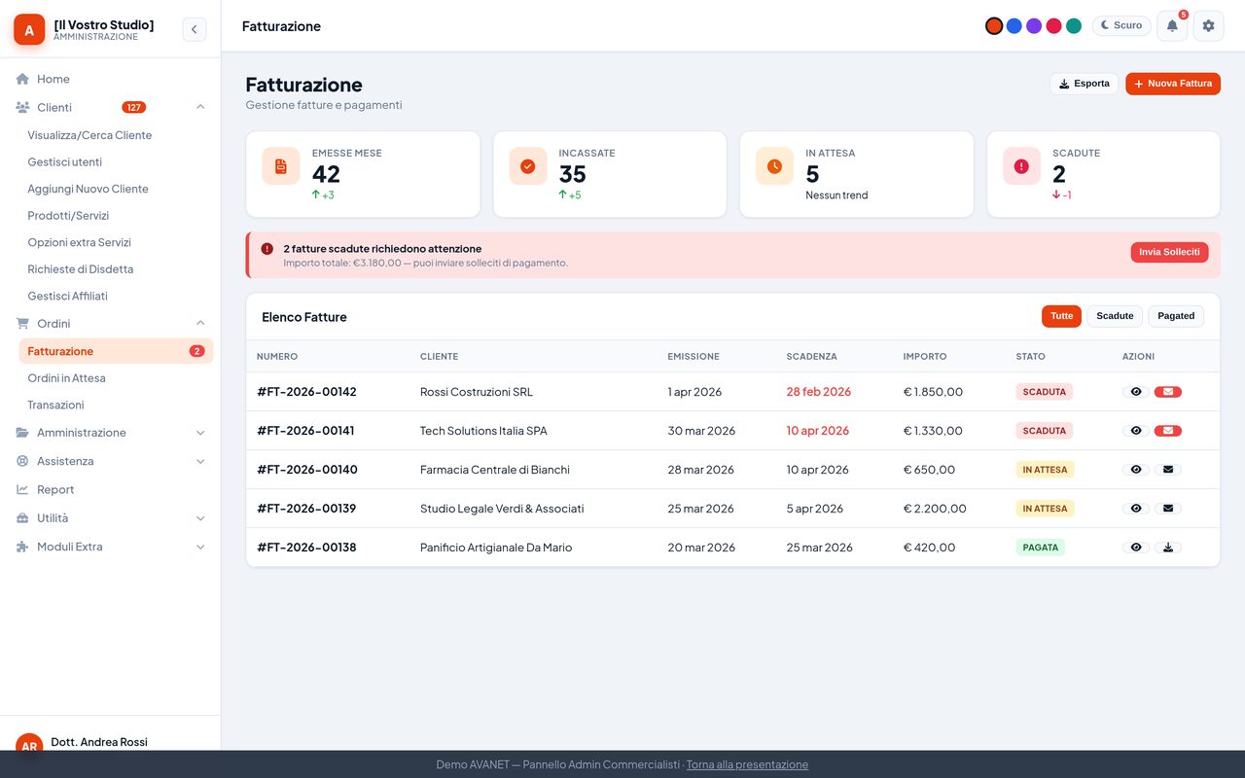View invoice FT-2026-00141 with eye icon

click(1135, 431)
